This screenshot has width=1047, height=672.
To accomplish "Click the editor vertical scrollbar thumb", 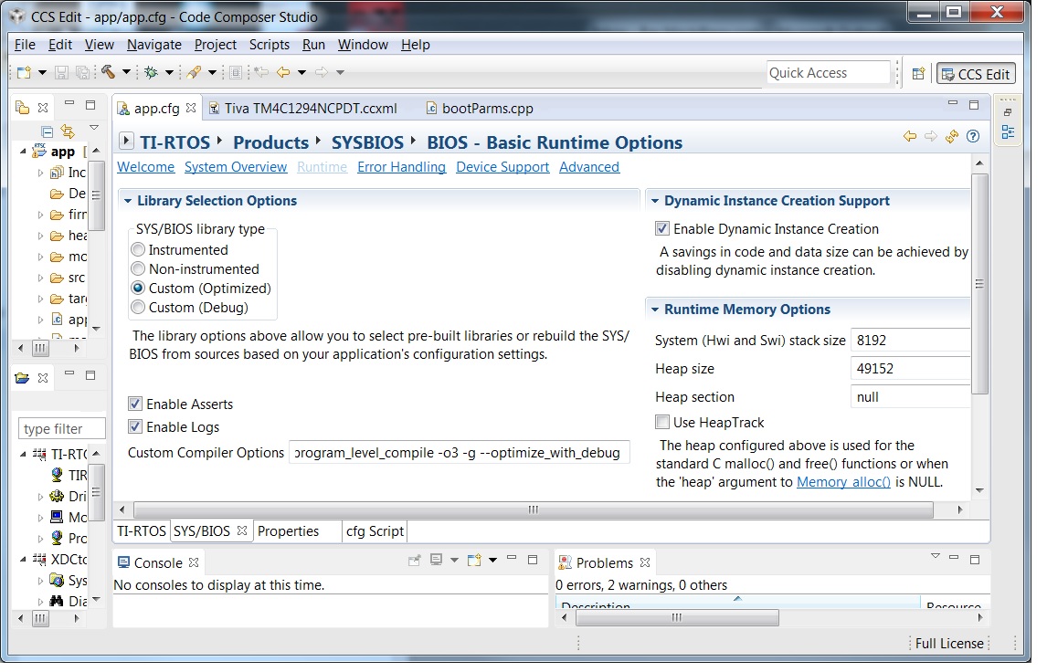I will [x=979, y=284].
